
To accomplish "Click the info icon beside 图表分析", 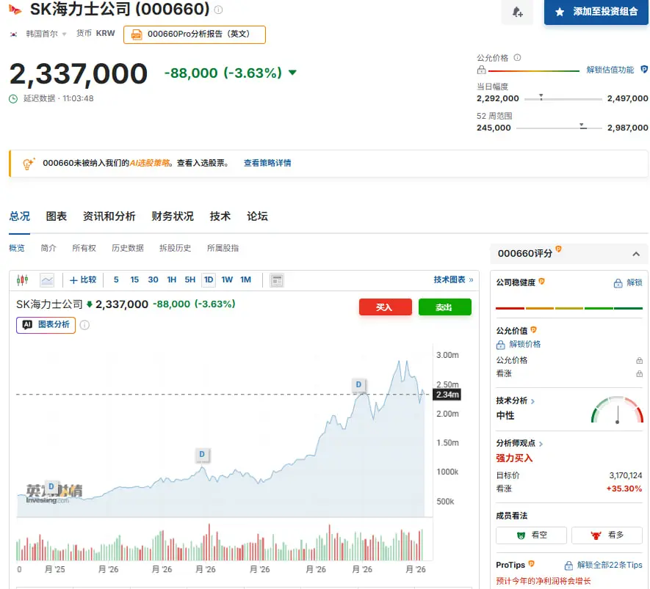I will 84,325.
